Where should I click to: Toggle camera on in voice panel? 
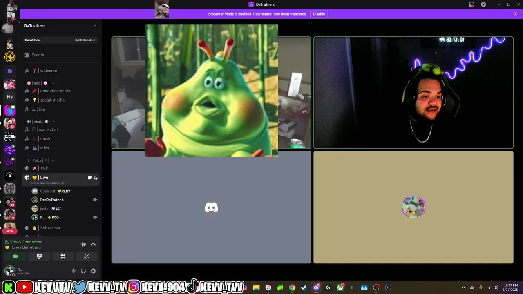[16, 256]
